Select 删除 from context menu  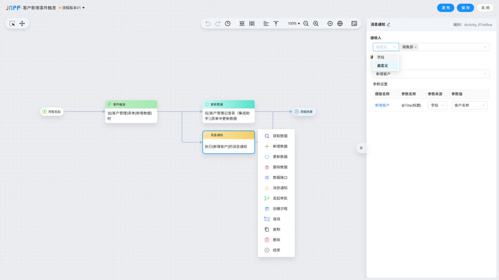pyautogui.click(x=276, y=240)
